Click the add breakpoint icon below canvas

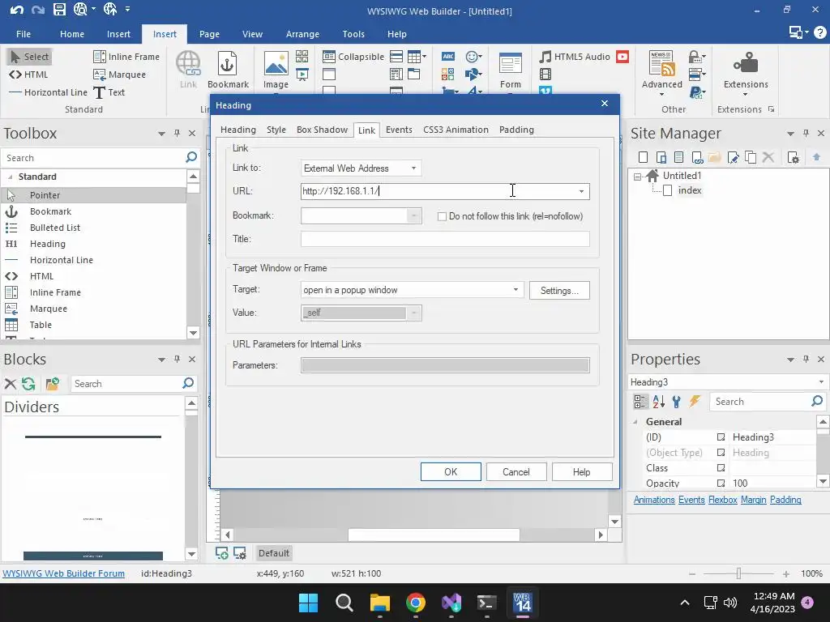coord(222,553)
